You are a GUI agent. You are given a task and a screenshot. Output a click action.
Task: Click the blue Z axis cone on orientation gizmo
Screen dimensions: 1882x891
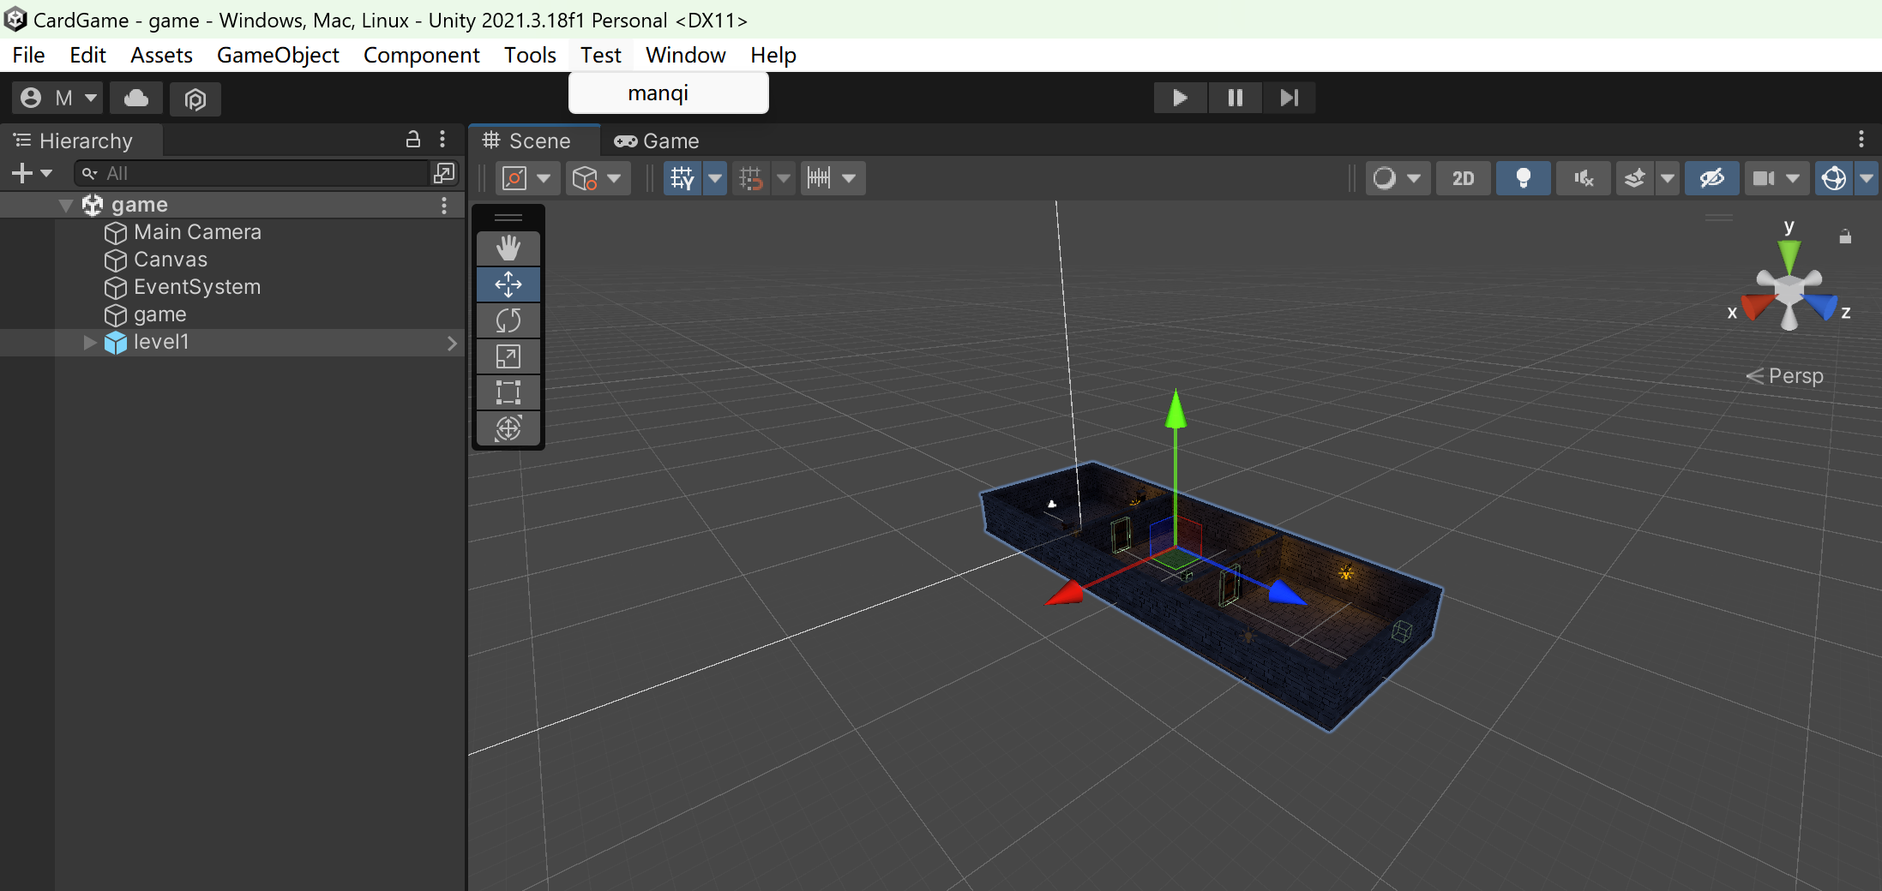(x=1820, y=306)
